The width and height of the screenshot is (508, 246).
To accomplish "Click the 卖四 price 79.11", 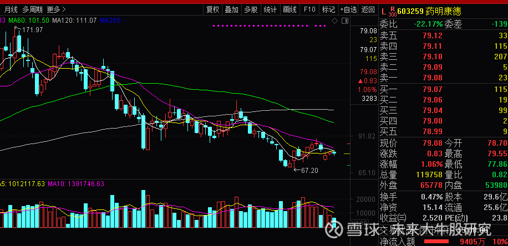I will click(x=432, y=46).
